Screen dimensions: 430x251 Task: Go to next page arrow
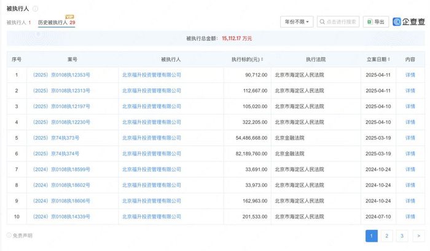pyautogui.click(x=419, y=236)
